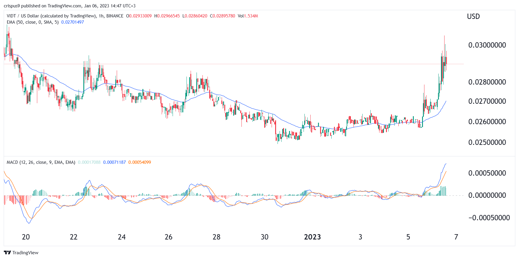Click the MACD value 0.00071187
The image size is (519, 259).
click(x=114, y=162)
